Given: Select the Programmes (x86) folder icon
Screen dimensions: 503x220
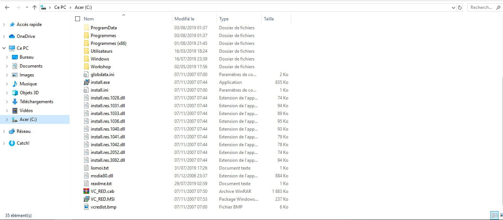Looking at the screenshot, I should (86, 43).
